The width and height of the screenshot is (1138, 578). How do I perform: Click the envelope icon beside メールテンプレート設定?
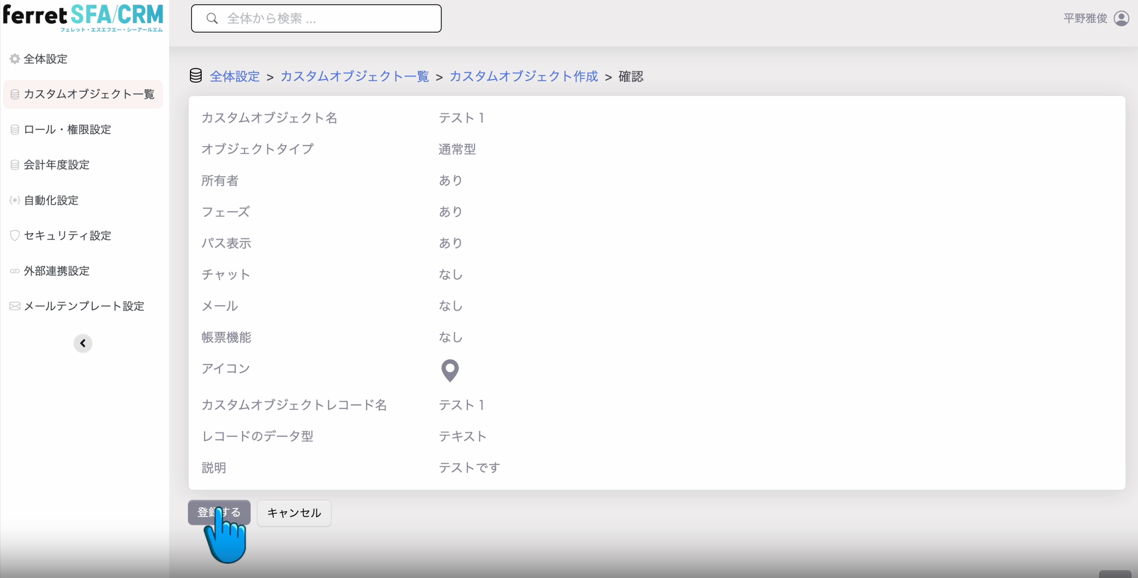point(15,306)
